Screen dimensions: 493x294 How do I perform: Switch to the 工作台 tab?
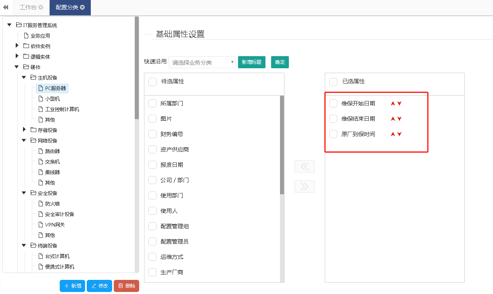tap(28, 7)
